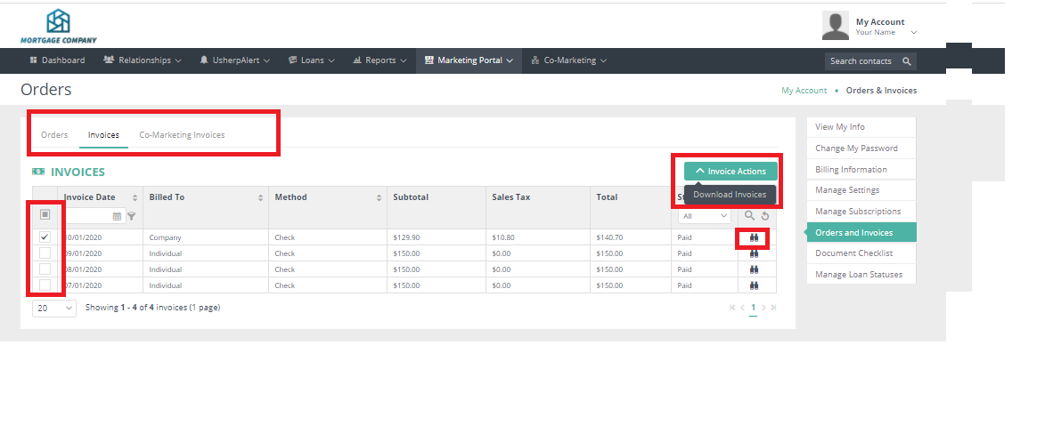
Task: Select Download Invoices from the menu
Action: pos(730,194)
